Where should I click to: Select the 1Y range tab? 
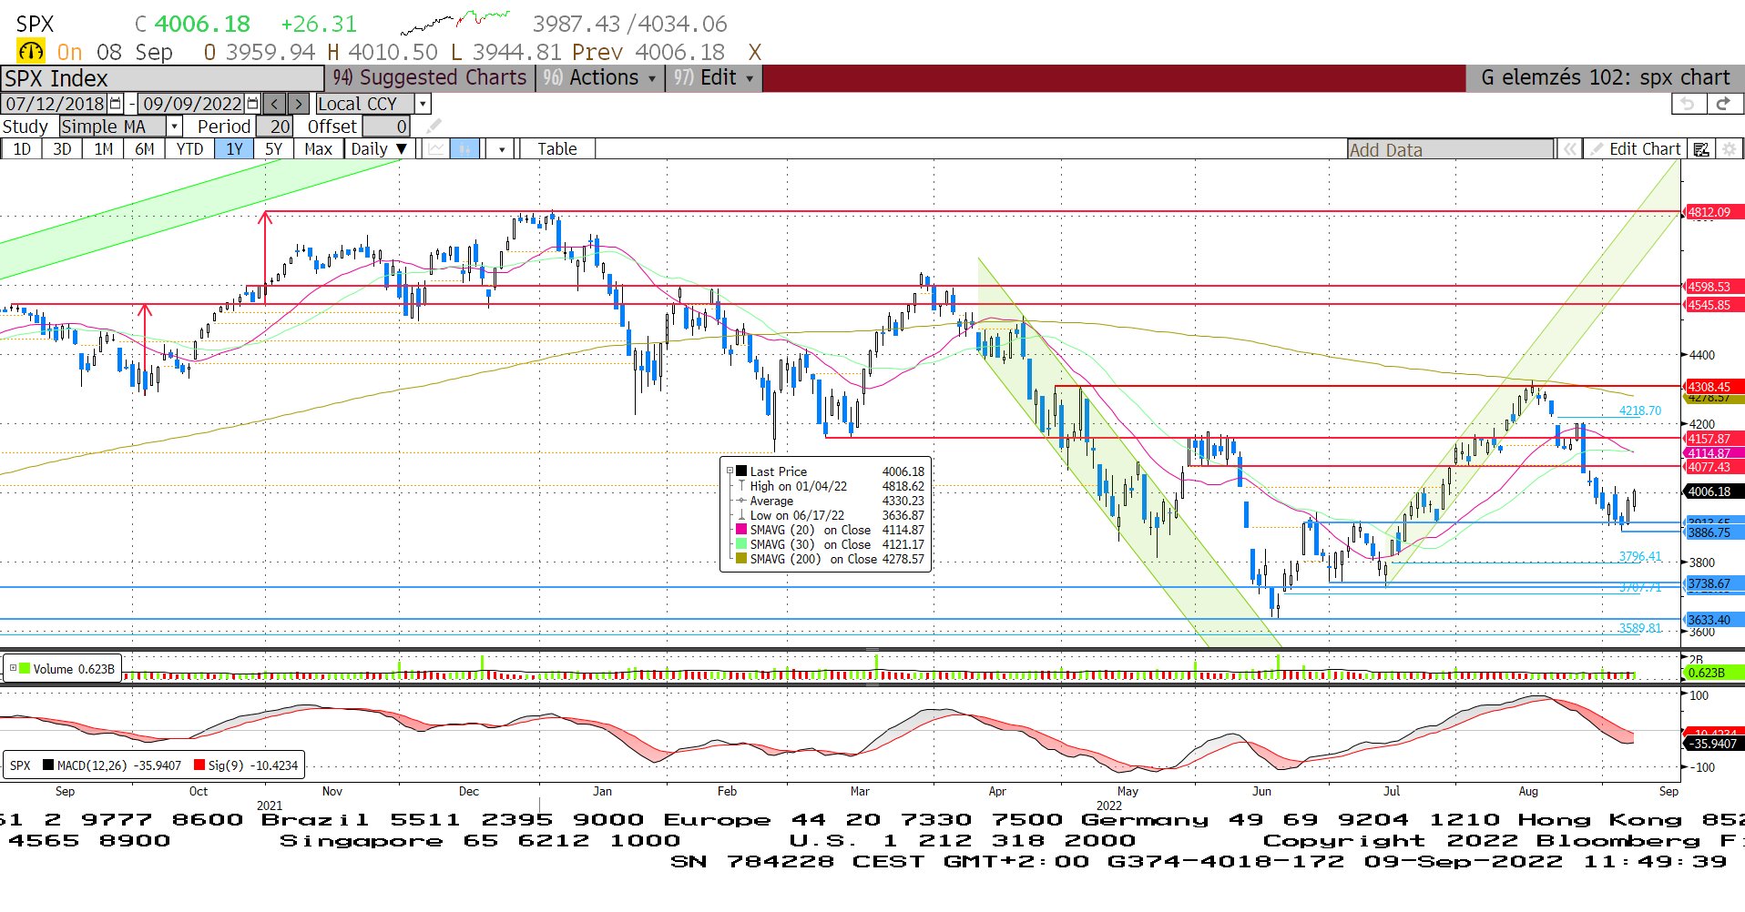pos(235,149)
